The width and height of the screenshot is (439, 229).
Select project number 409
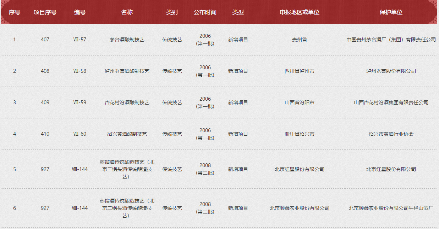[x=45, y=102]
